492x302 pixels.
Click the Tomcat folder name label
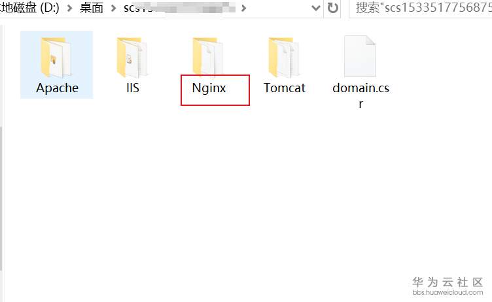[285, 88]
